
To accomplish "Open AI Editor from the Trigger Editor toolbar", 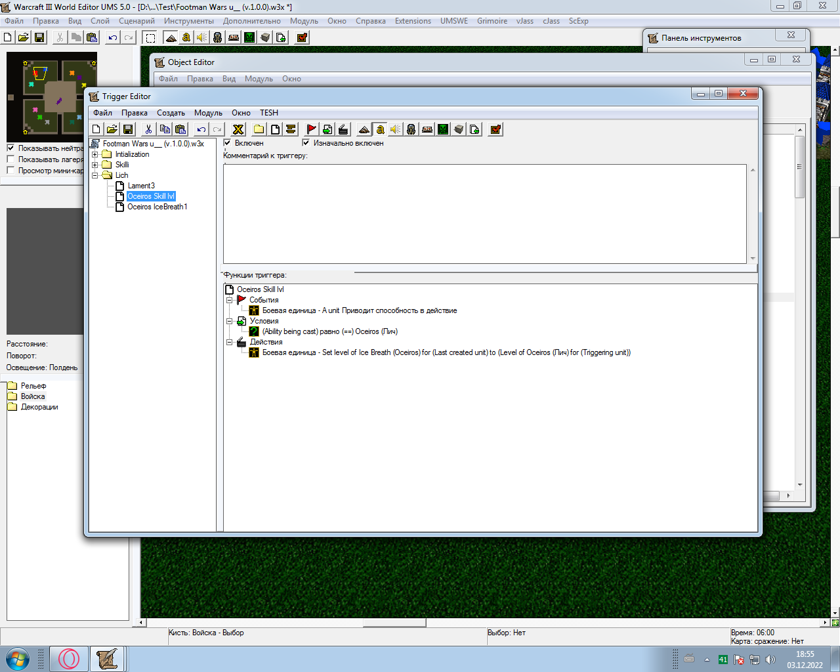I will tap(443, 129).
